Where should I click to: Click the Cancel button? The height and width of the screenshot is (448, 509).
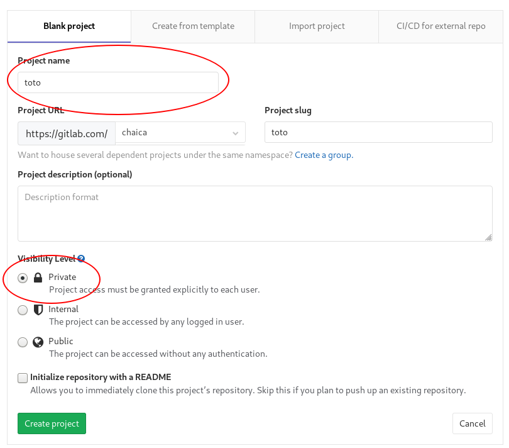(473, 423)
